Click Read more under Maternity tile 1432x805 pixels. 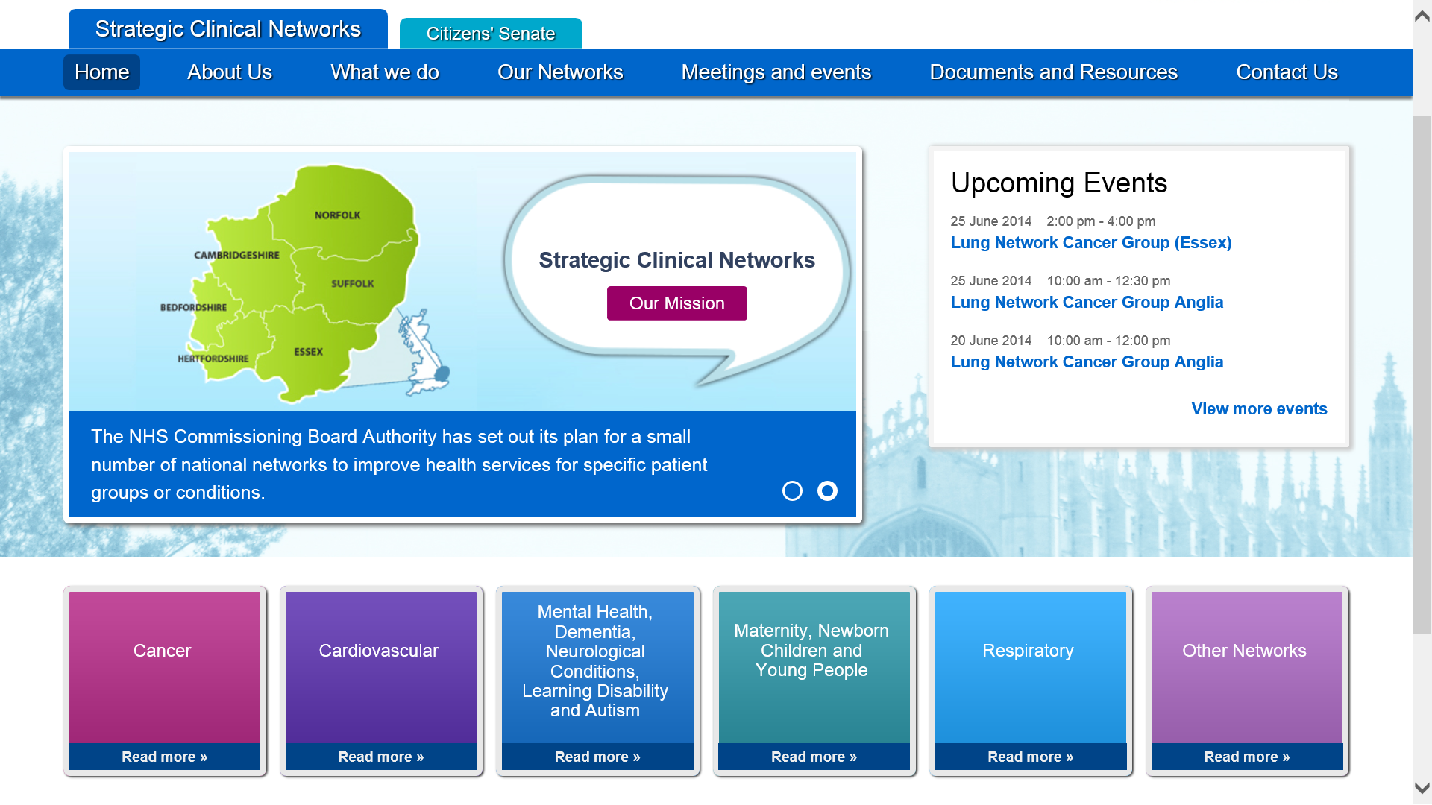(814, 757)
